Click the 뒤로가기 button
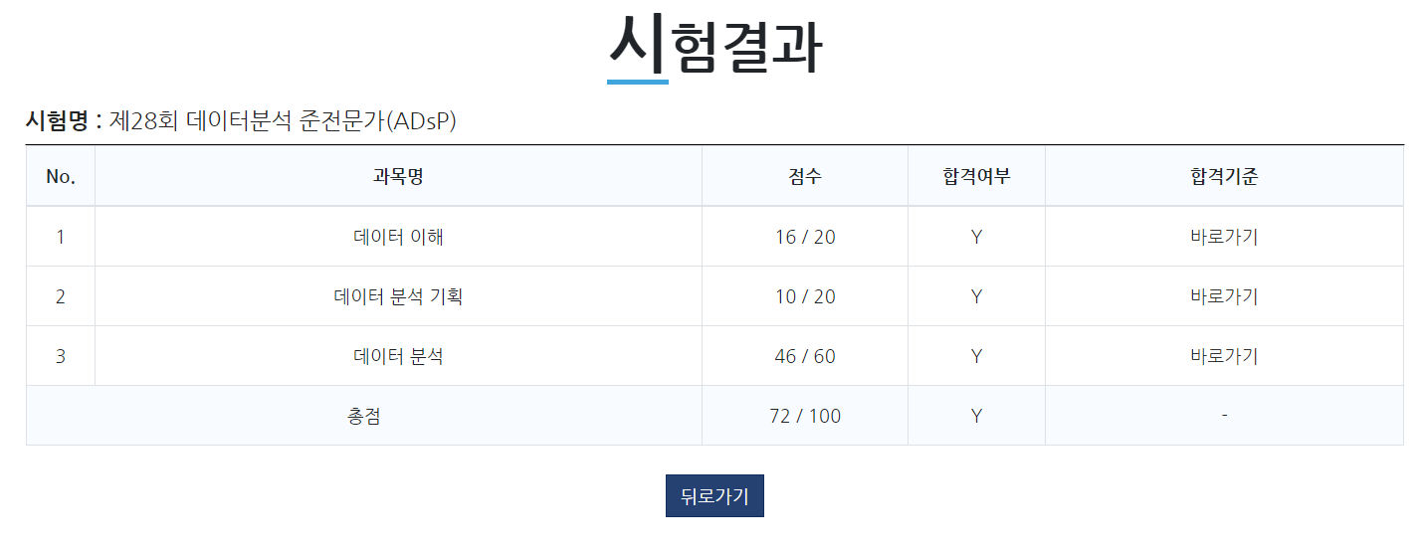The height and width of the screenshot is (553, 1420). click(x=714, y=495)
